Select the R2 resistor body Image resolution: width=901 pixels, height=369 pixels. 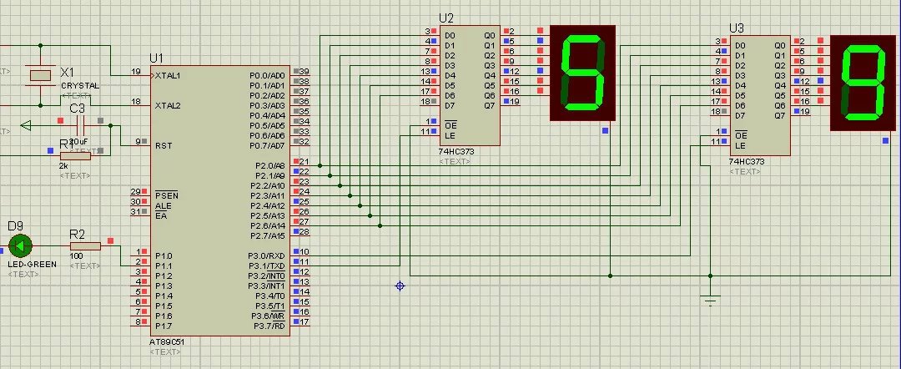(86, 246)
